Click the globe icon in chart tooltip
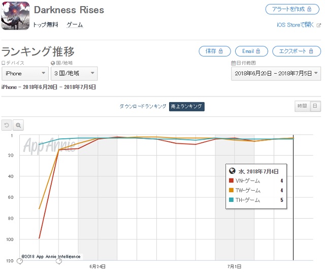The height and width of the screenshot is (272, 325). pos(232,171)
